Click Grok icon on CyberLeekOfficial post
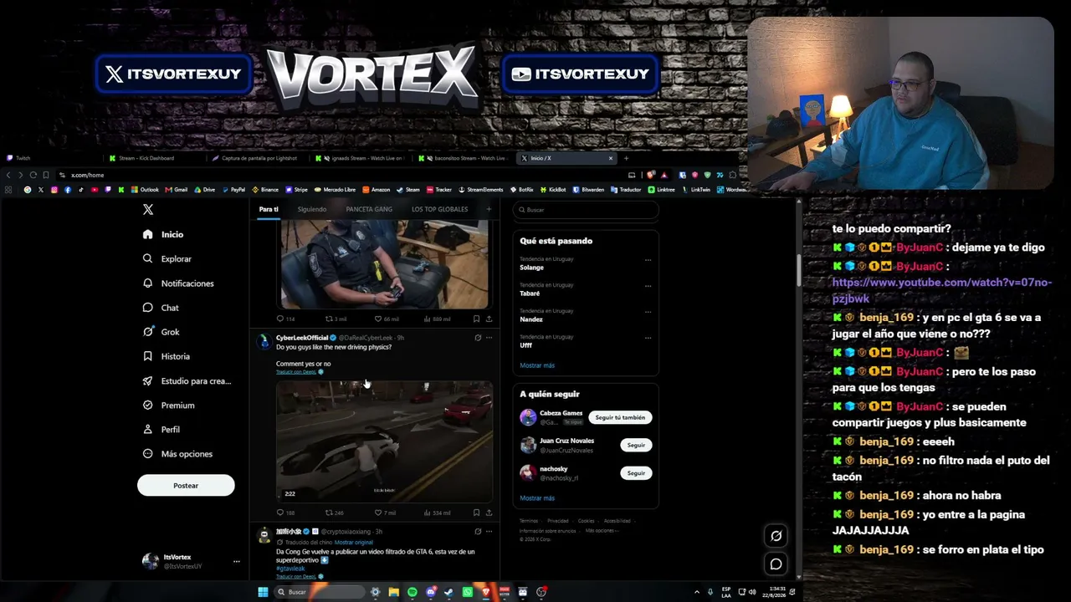The image size is (1071, 602). coord(478,338)
